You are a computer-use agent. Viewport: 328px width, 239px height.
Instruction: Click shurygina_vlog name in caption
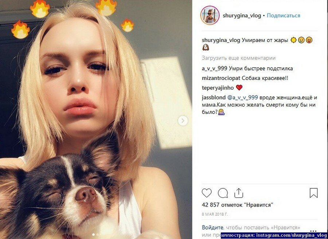click(221, 40)
